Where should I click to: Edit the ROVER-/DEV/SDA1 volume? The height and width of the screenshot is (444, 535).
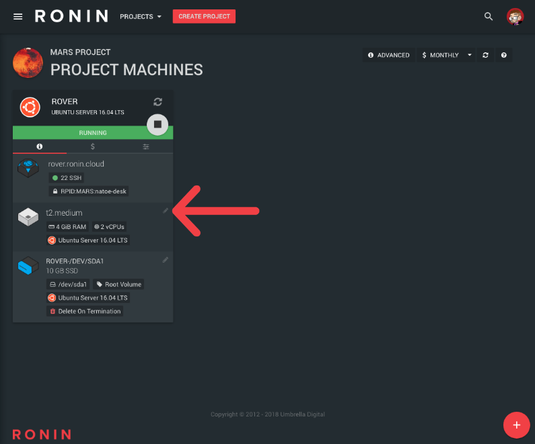point(166,260)
